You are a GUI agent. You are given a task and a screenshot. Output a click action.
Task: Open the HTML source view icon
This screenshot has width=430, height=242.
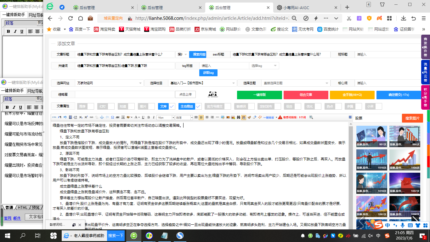tap(55, 117)
